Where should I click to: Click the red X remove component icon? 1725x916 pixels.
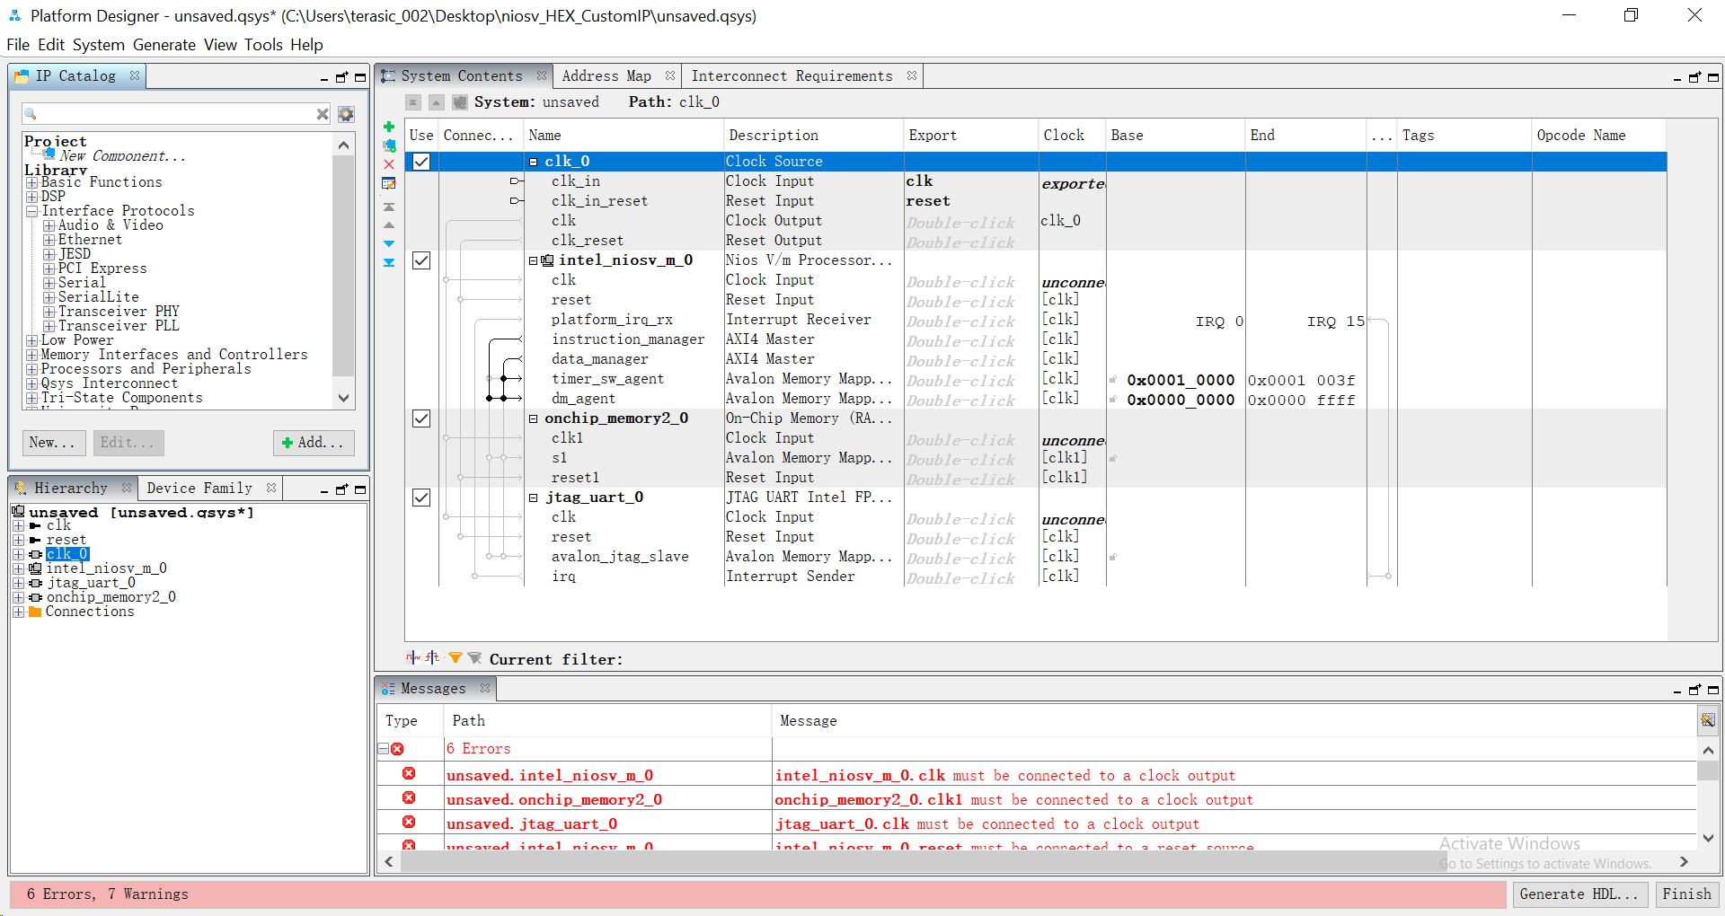[389, 164]
